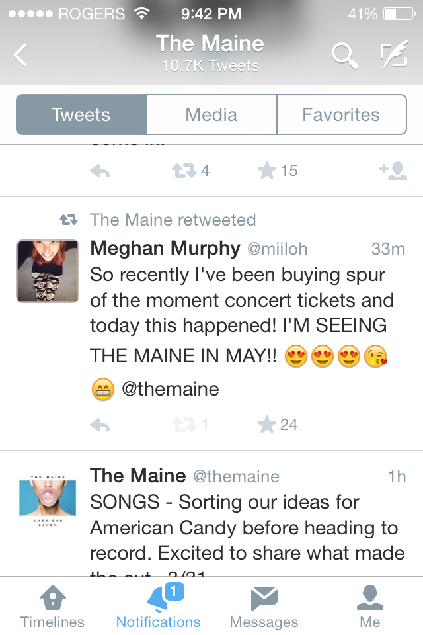Tap the @themaine mention link
Screen dimensions: 423x635
(x=170, y=389)
